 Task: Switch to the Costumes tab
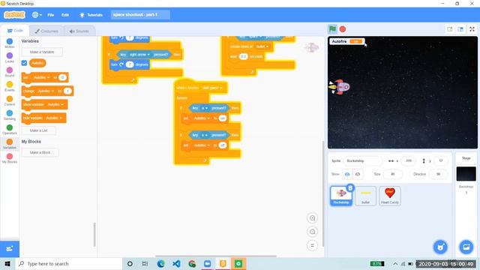point(46,31)
